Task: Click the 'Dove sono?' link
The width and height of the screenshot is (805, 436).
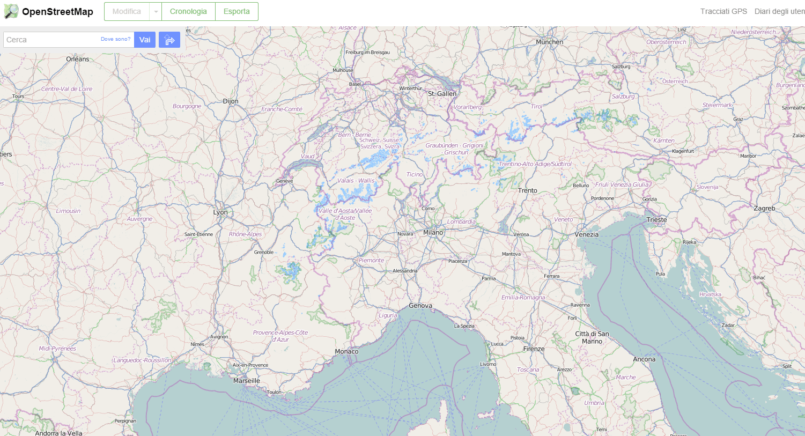Action: point(115,39)
